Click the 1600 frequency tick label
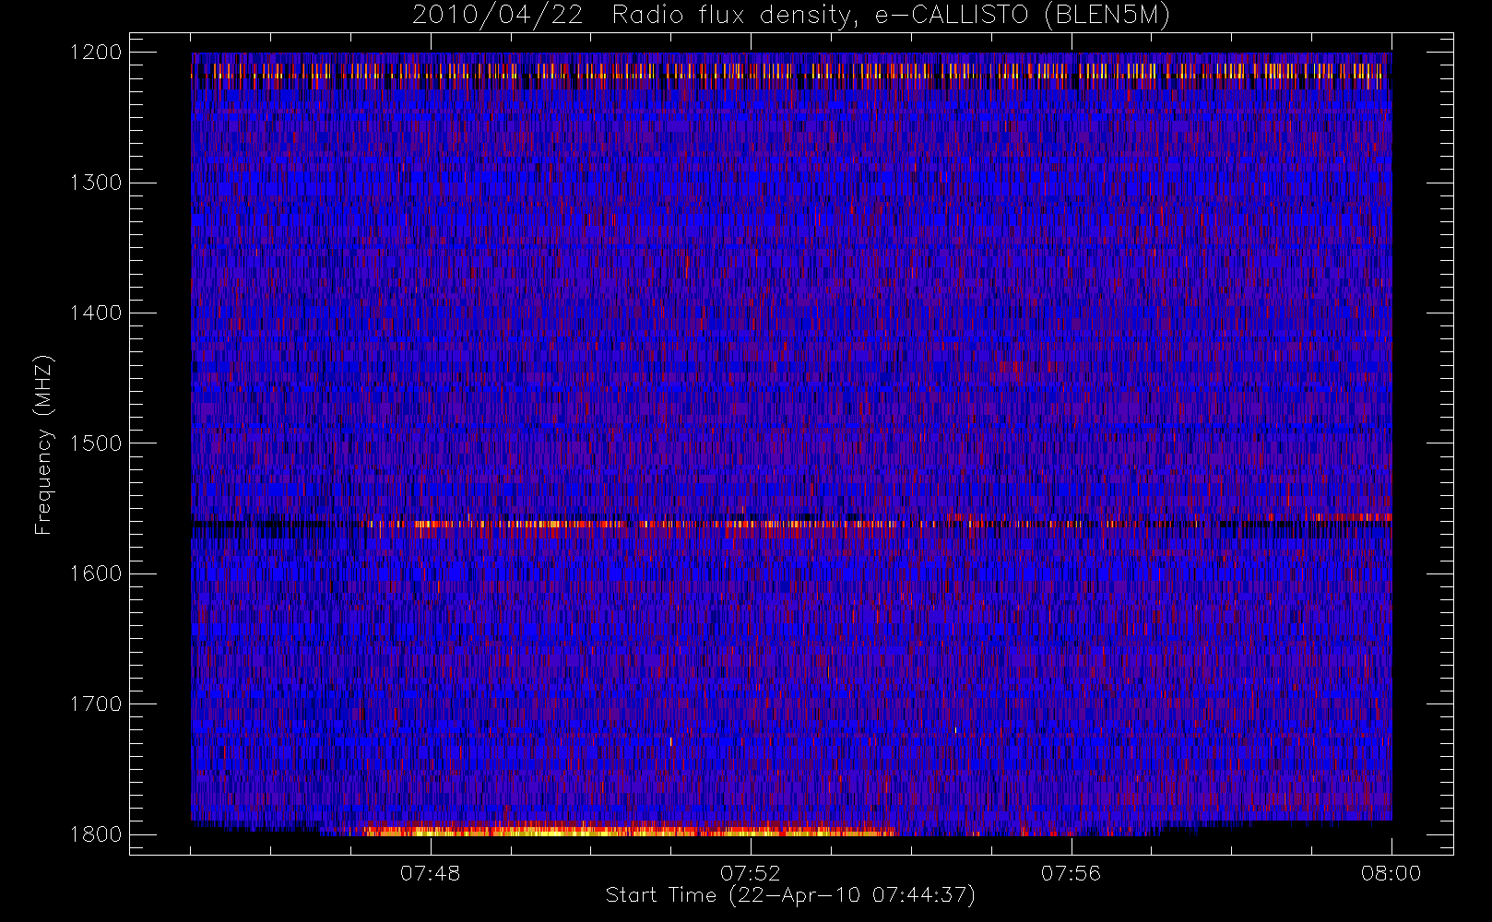Viewport: 1492px width, 922px height. [96, 573]
